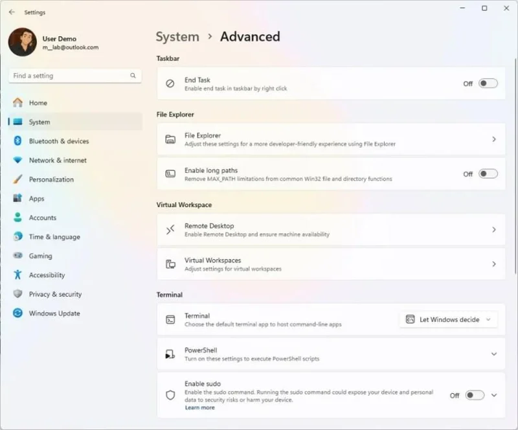This screenshot has height=430, width=518.
Task: Toggle Enable long paths switch
Action: [x=488, y=174]
